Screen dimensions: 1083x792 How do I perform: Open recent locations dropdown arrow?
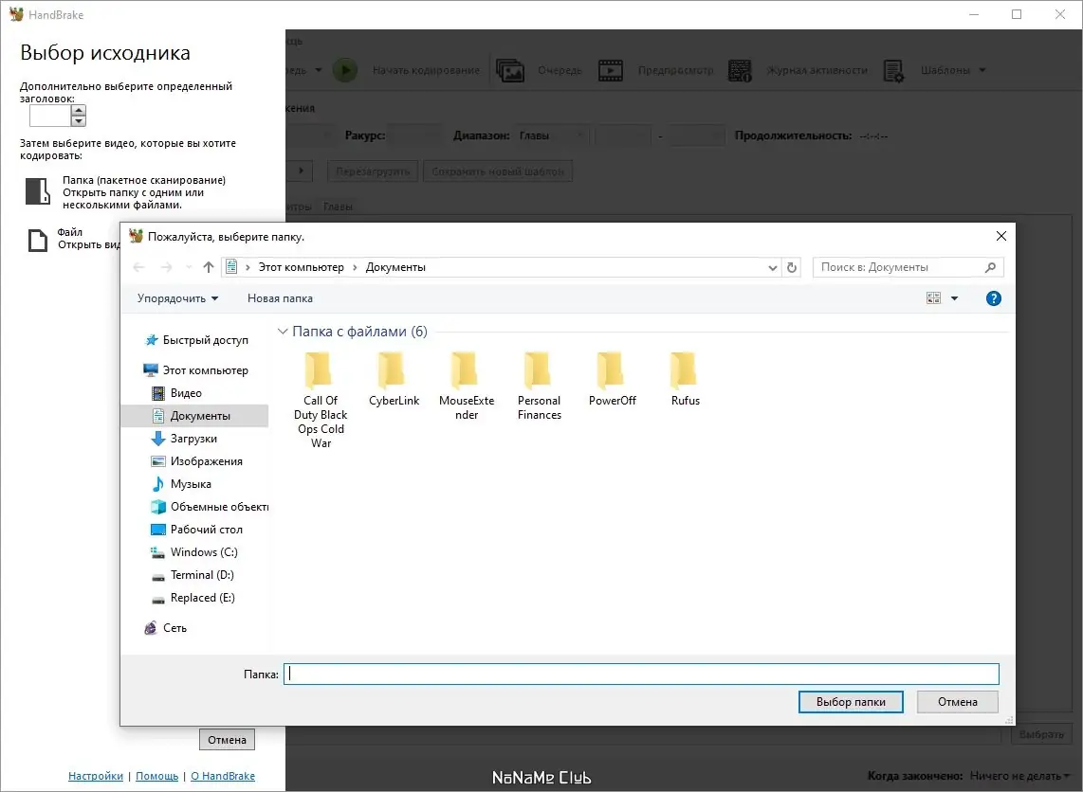[188, 268]
